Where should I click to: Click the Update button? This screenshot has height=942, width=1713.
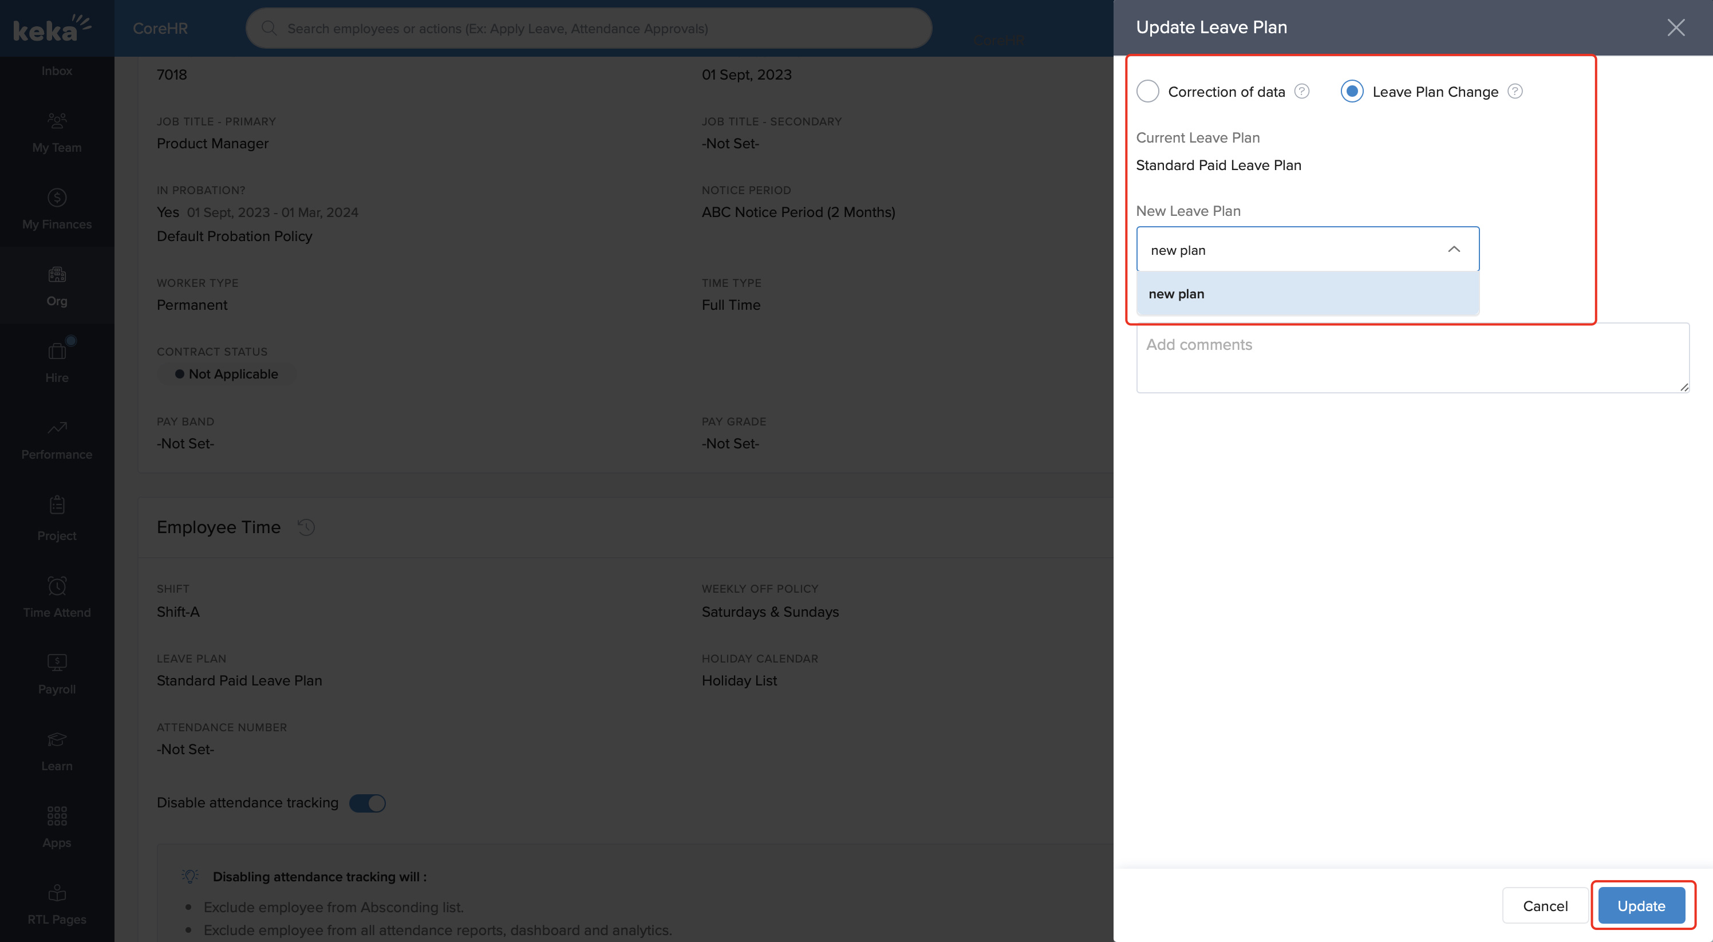coord(1641,905)
